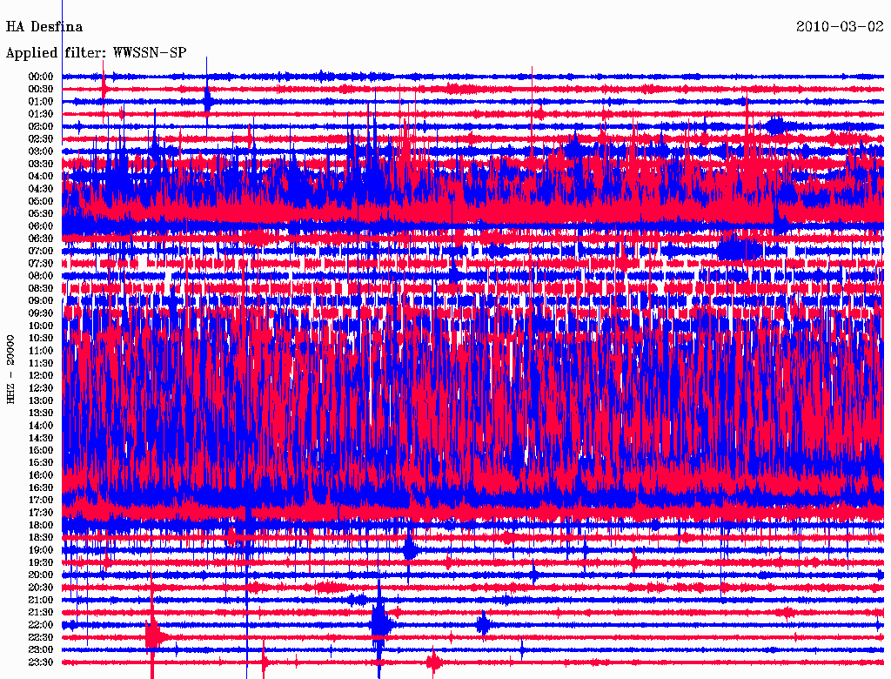
Task: Click the vertical 'HHZ - 20000' axis label
Action: [10, 369]
